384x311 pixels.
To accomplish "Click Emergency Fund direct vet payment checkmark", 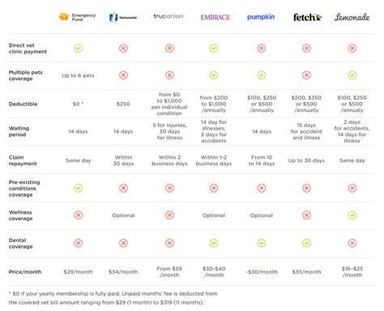I will pos(79,49).
